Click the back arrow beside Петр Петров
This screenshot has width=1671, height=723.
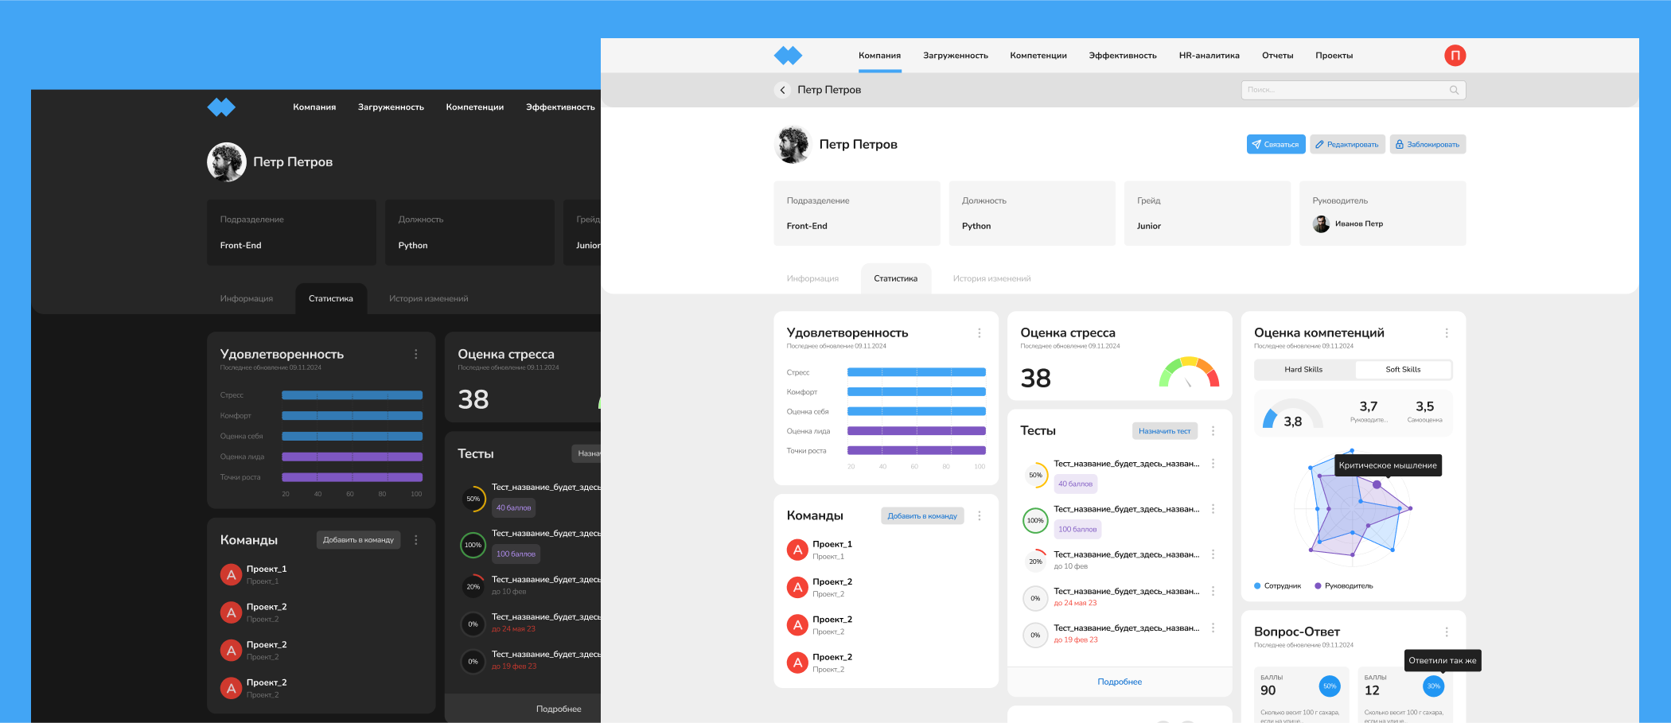[x=782, y=90]
